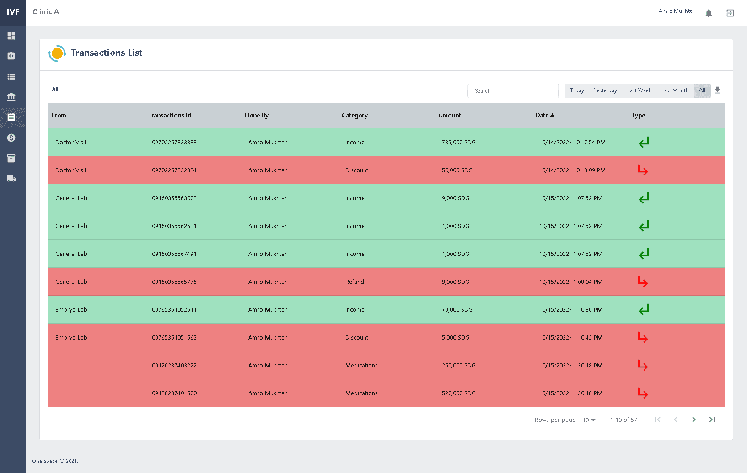747x473 pixels.
Task: Select the Yesterday filter tab
Action: [x=605, y=90]
